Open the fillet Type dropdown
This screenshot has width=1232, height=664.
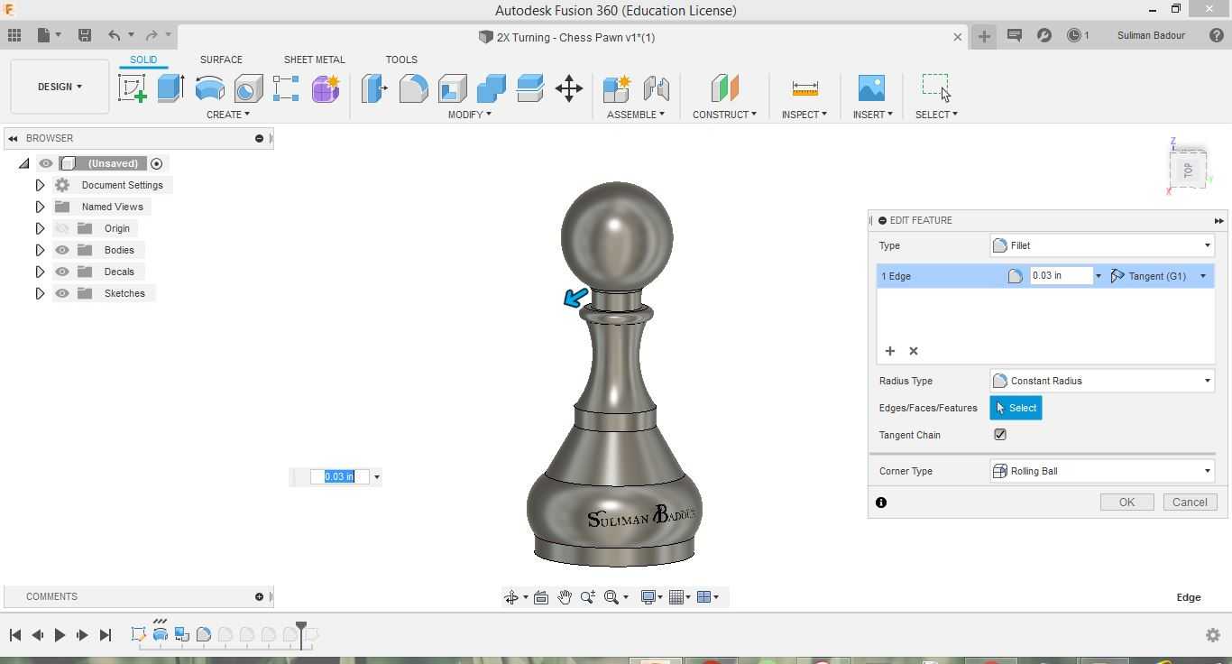(x=1102, y=245)
